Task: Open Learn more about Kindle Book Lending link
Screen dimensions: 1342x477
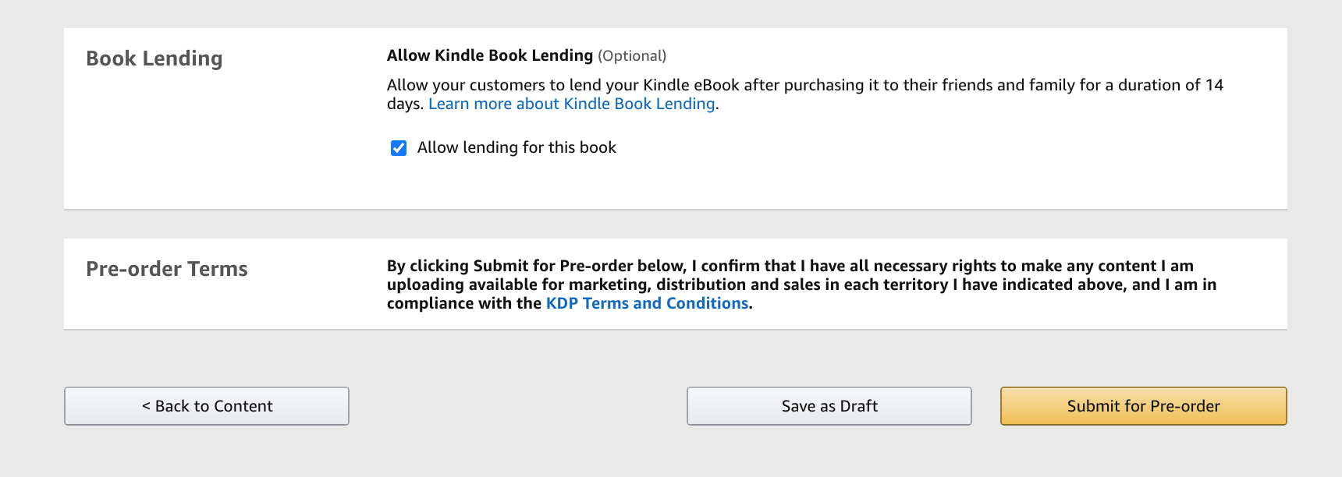Action: click(x=572, y=104)
